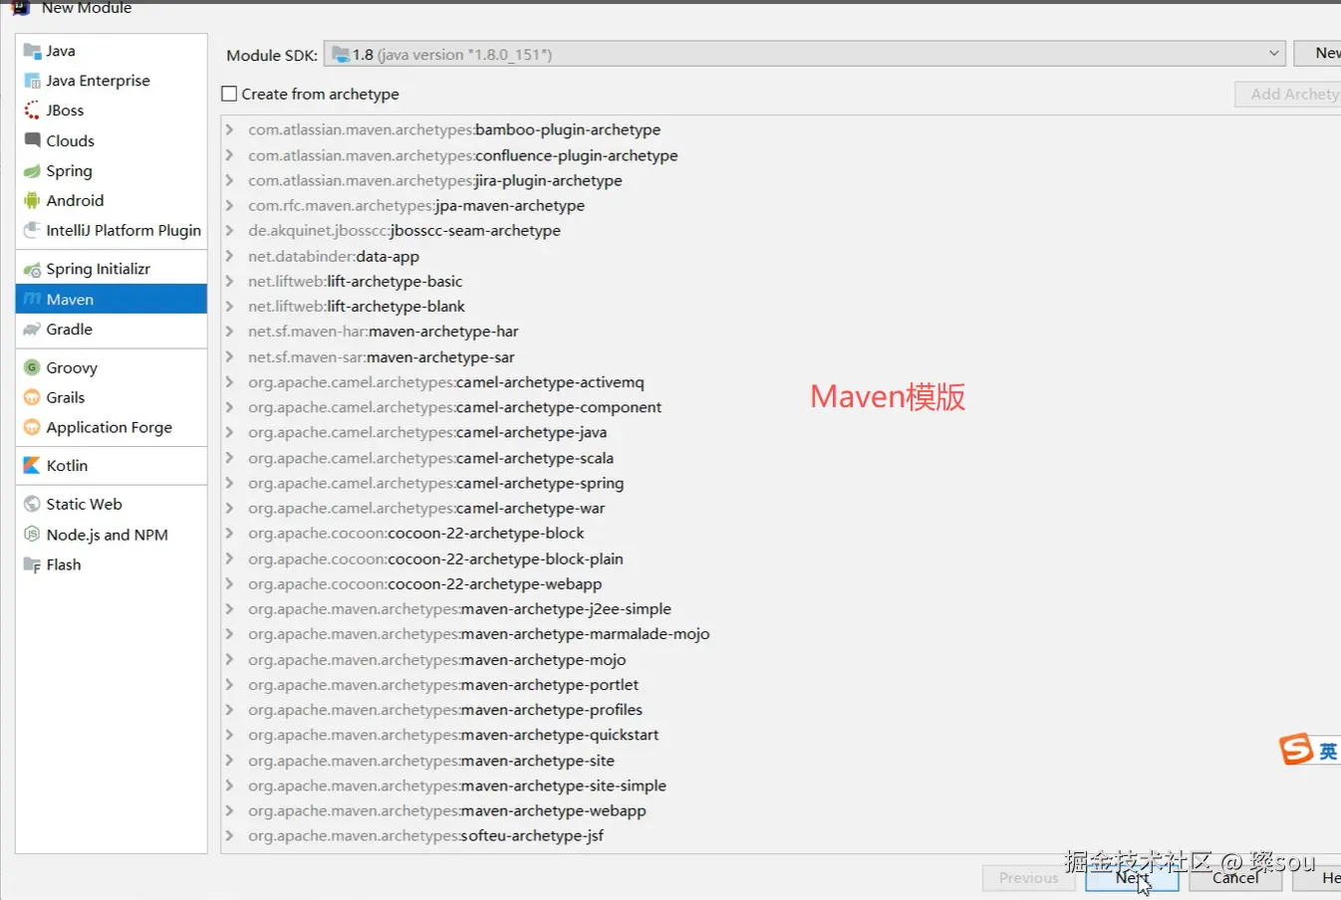Choose Spring Initializr in the list
The height and width of the screenshot is (900, 1341).
pos(112,269)
